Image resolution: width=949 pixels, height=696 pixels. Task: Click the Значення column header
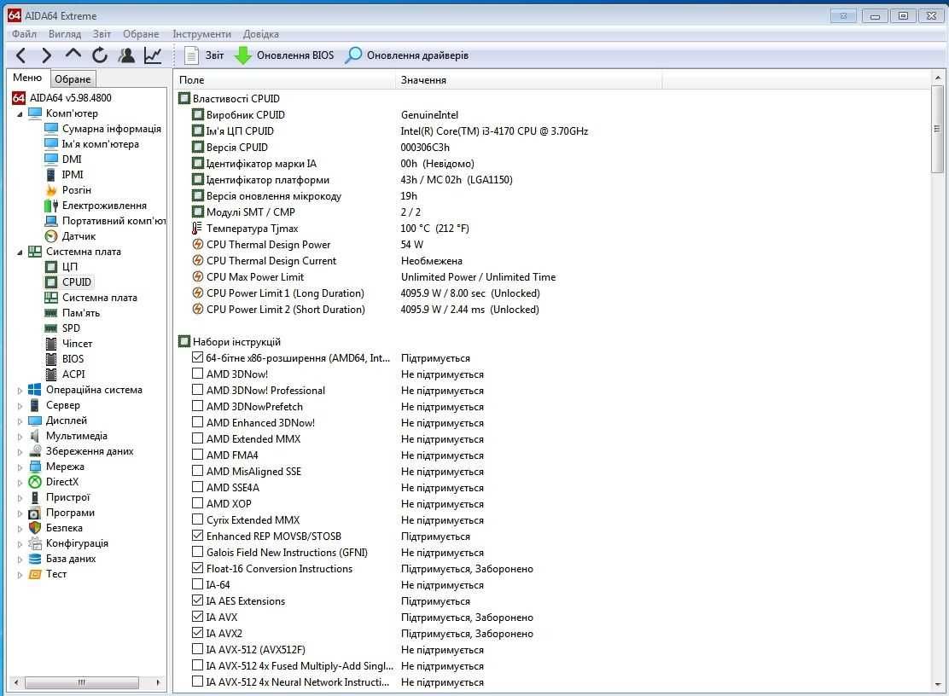pos(529,80)
